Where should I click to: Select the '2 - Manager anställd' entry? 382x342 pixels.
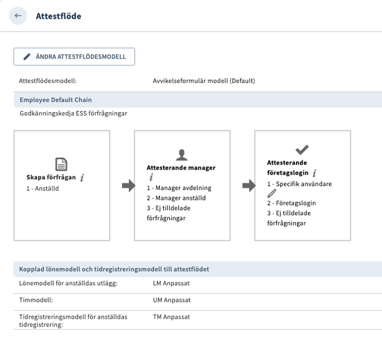click(x=176, y=198)
